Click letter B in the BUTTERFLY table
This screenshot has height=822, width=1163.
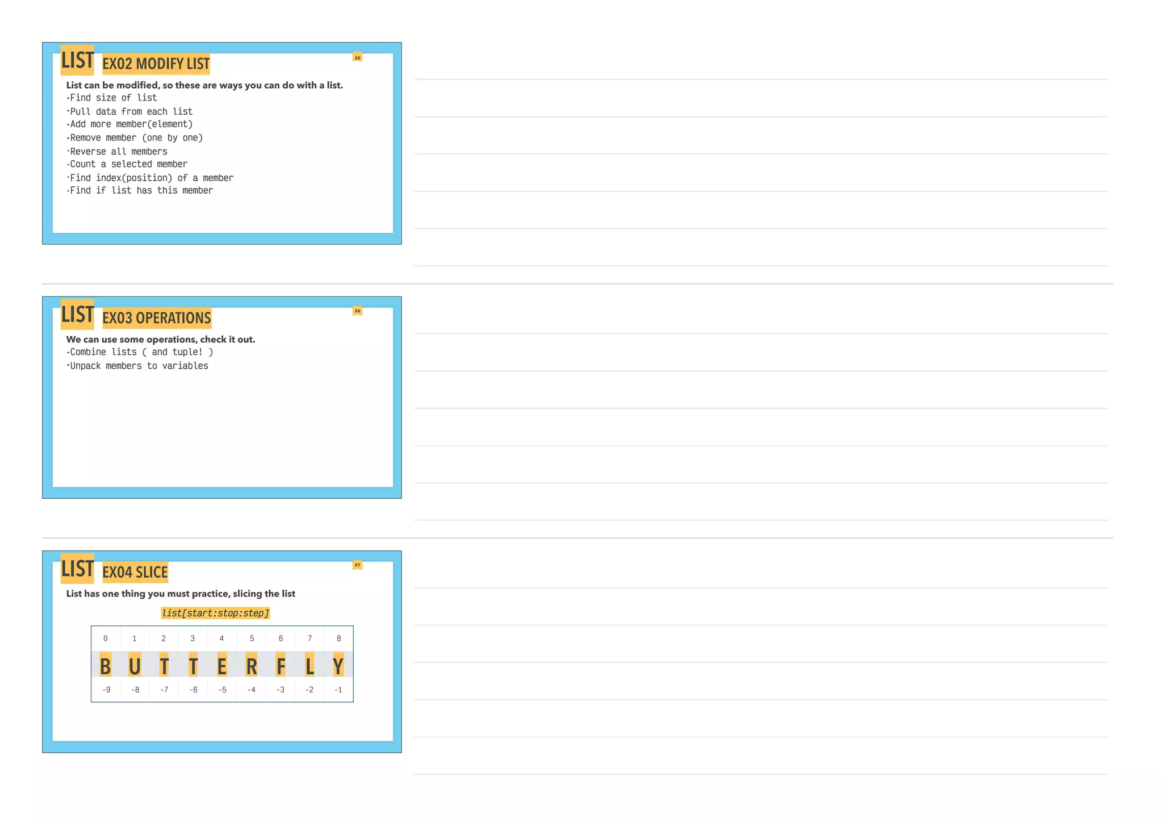106,665
